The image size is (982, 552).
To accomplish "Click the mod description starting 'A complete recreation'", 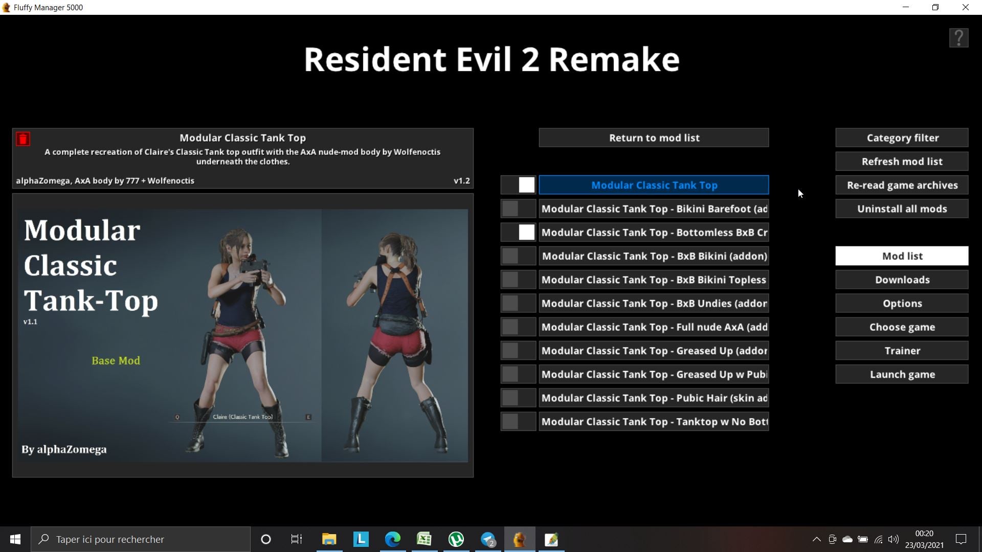I will point(242,156).
